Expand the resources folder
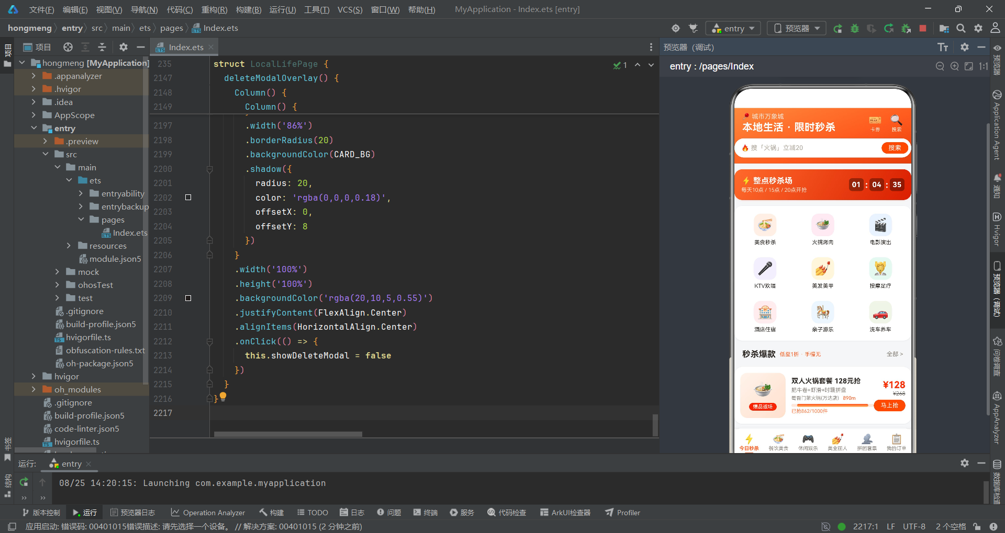The height and width of the screenshot is (533, 1005). [68, 246]
